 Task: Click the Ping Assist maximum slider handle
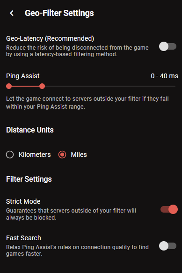point(42,86)
